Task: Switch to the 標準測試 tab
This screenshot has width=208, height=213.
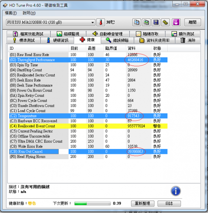Action: tap(24, 40)
